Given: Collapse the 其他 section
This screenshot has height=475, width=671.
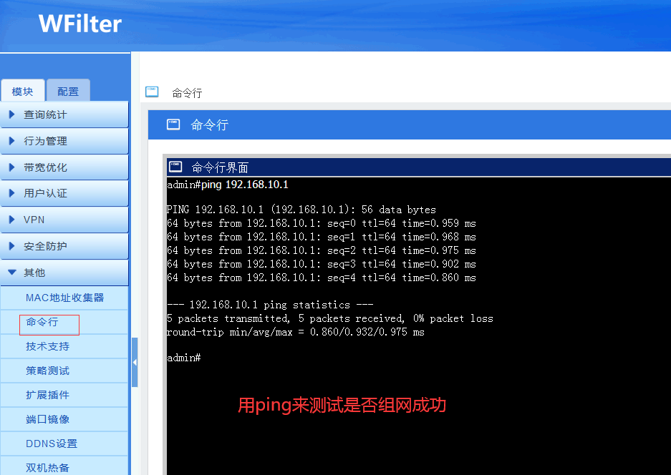Looking at the screenshot, I should [64, 273].
